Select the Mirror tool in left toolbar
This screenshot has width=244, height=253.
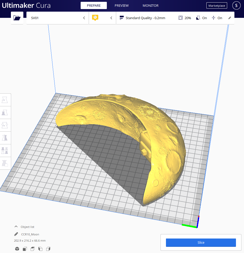pos(5,138)
